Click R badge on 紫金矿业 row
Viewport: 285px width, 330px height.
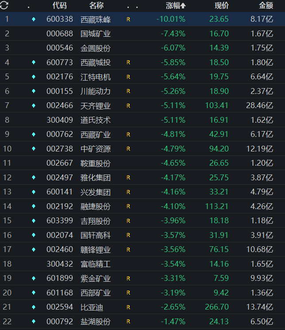click(128, 279)
